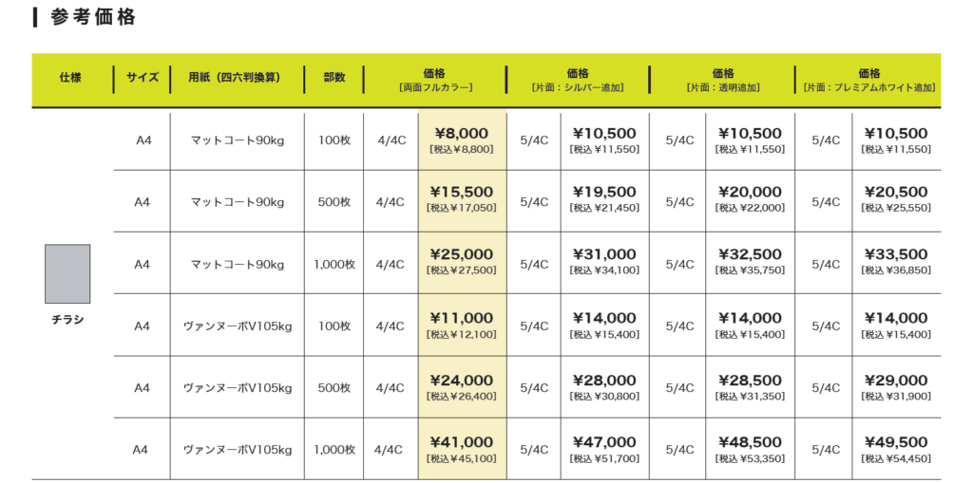This screenshot has width=973, height=483.
Task: Click the チラシ label under the thumbnail
Action: [67, 320]
